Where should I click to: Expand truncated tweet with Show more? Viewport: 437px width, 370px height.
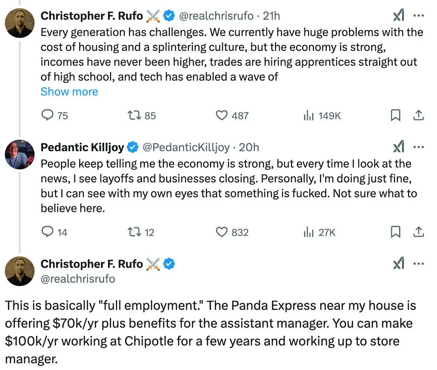pos(69,91)
